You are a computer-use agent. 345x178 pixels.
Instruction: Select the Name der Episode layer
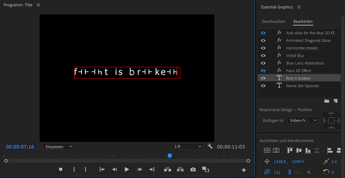302,86
